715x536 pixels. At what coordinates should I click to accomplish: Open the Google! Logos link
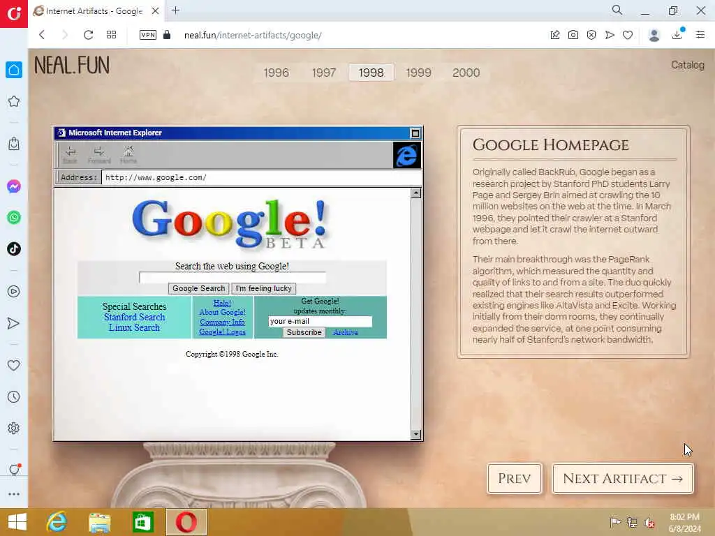222,332
